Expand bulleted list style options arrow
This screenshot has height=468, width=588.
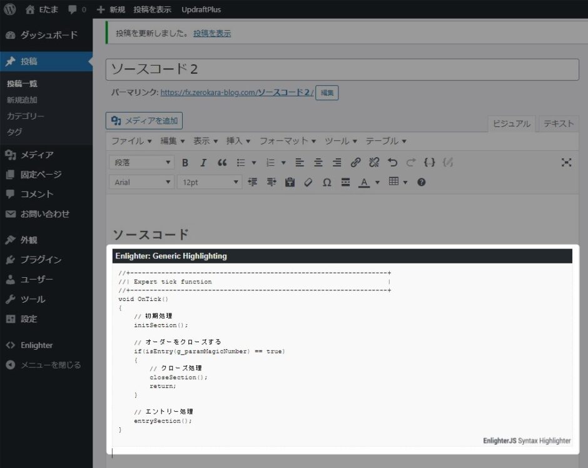pos(254,163)
